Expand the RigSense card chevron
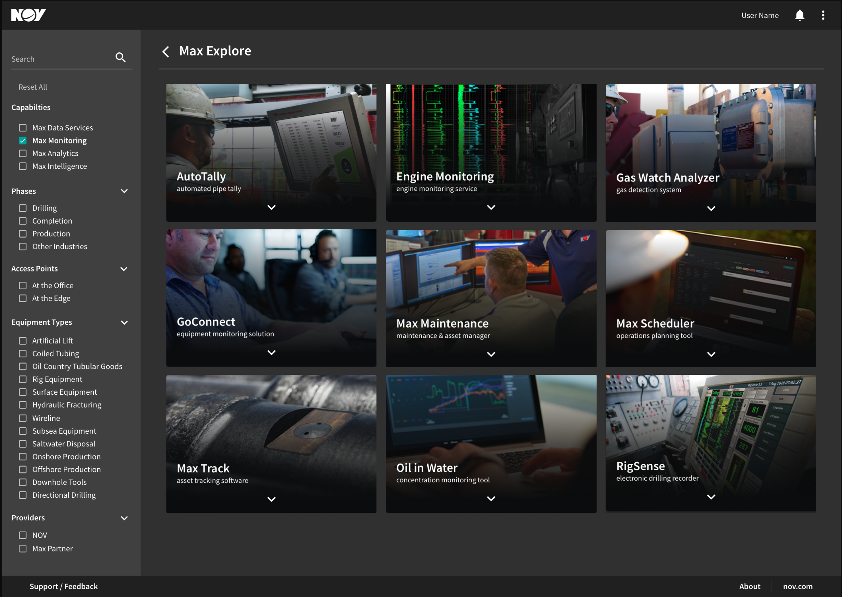 coord(711,497)
